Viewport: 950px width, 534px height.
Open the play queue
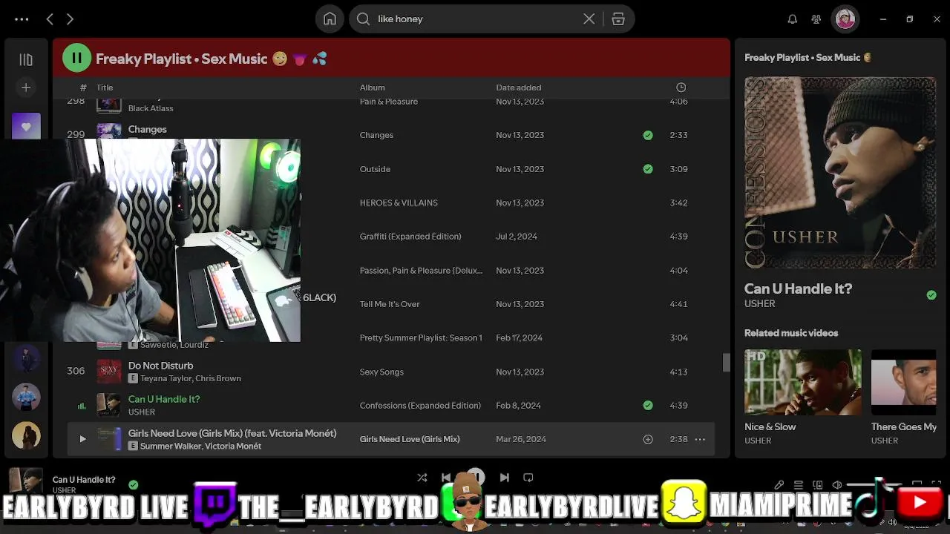click(x=799, y=485)
